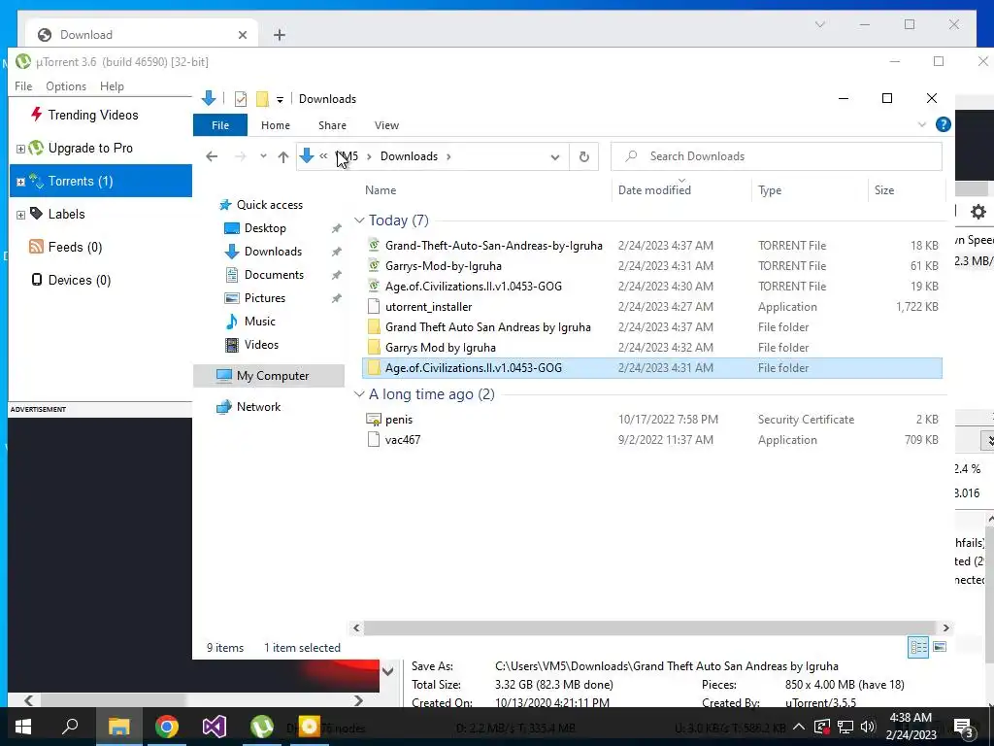Select the Torrents (1) category

pyautogui.click(x=101, y=181)
